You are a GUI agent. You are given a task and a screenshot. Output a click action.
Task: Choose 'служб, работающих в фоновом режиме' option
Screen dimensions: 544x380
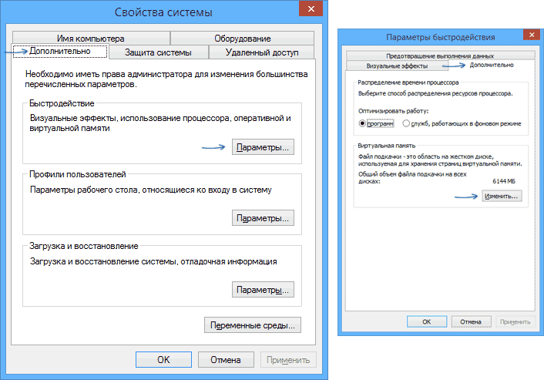point(406,123)
